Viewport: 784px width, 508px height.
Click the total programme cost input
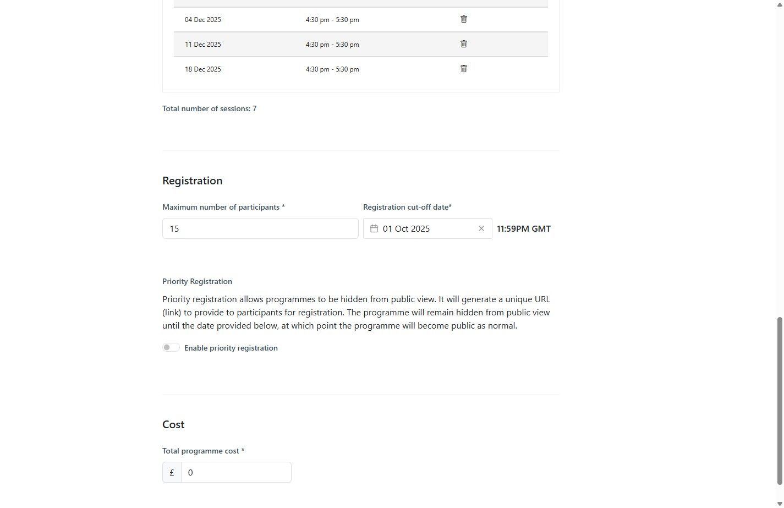236,472
